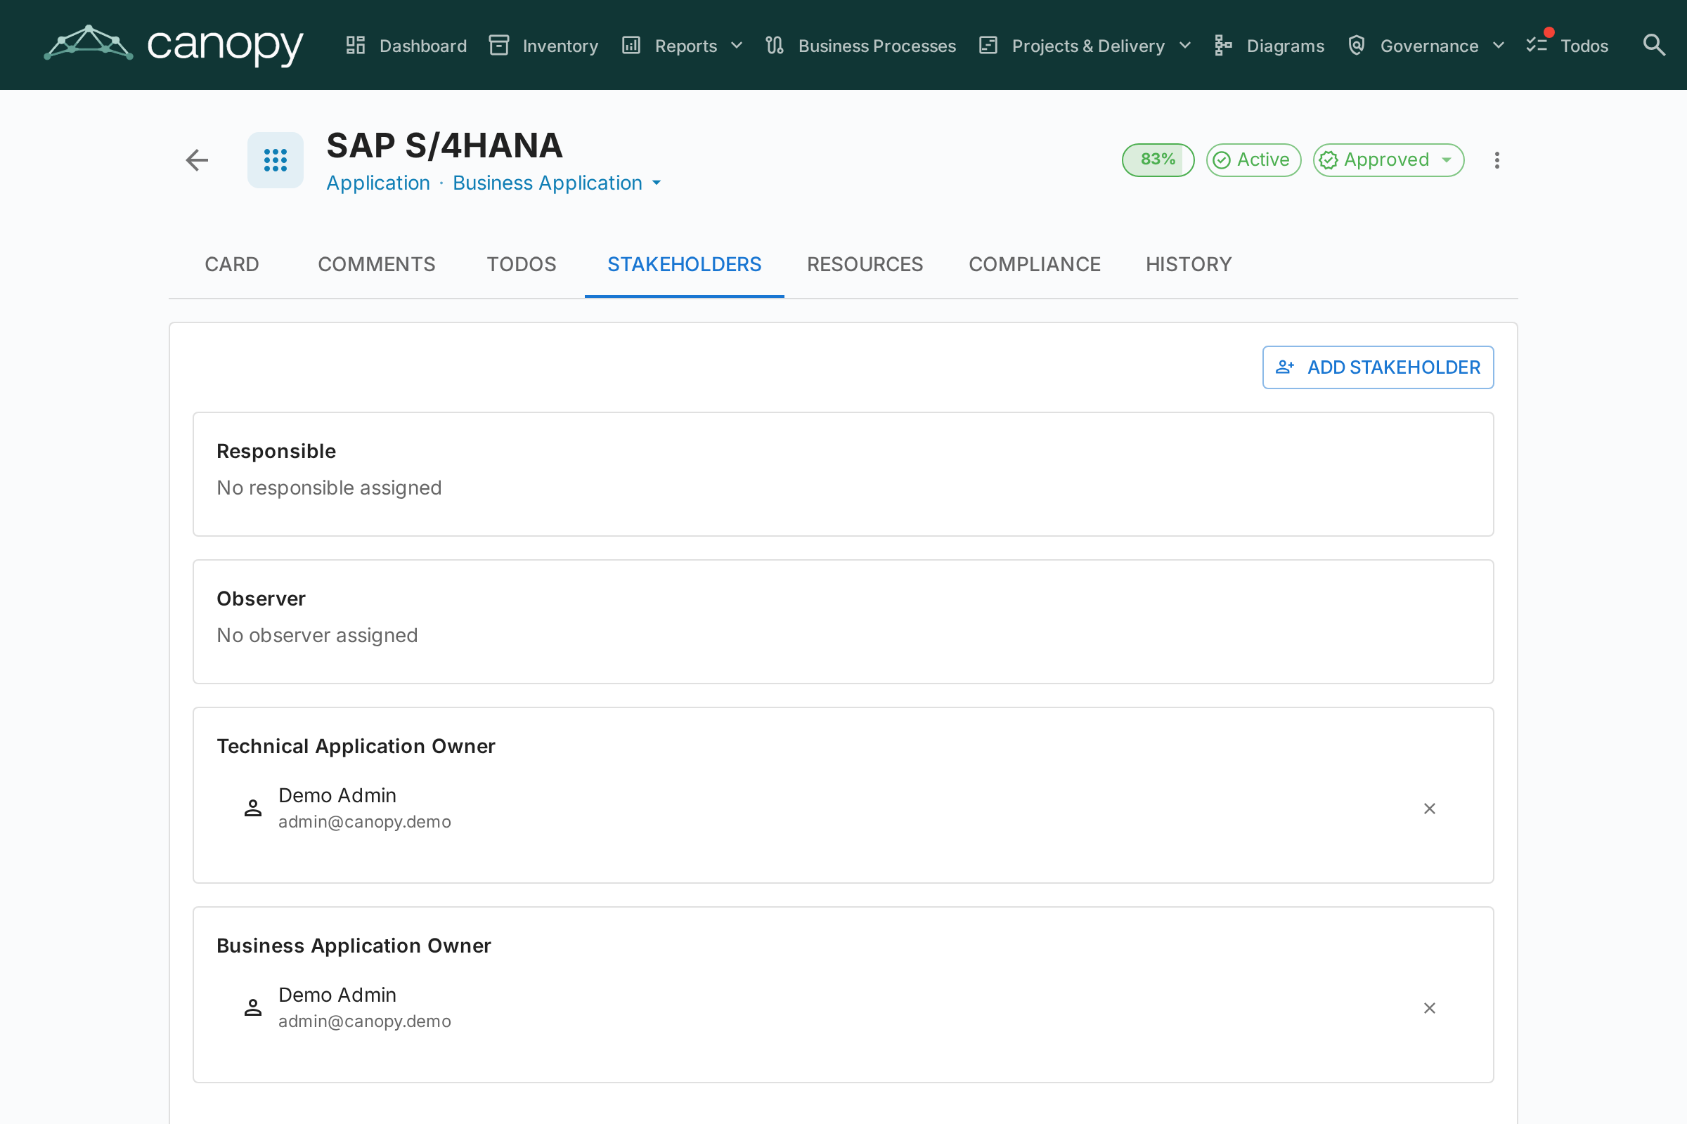This screenshot has width=1687, height=1124.
Task: Go to Dashboard in the navbar
Action: click(x=406, y=45)
